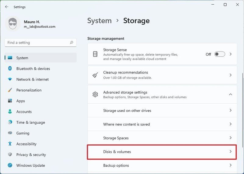This screenshot has height=174, width=244.
Task: Open Storage Sense details chevron
Action: pos(231,54)
